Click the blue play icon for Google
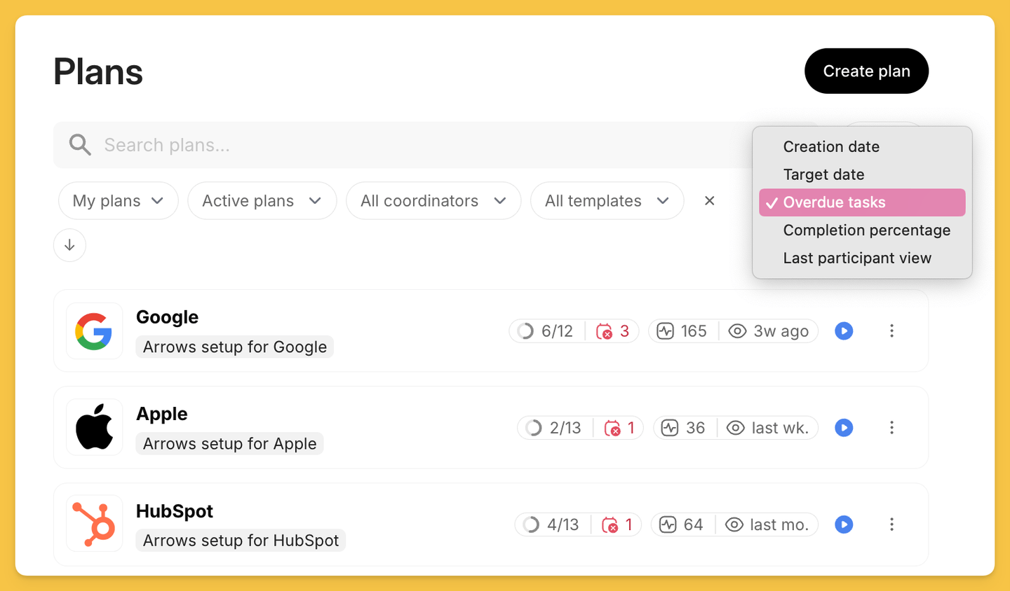The height and width of the screenshot is (591, 1010). 844,331
